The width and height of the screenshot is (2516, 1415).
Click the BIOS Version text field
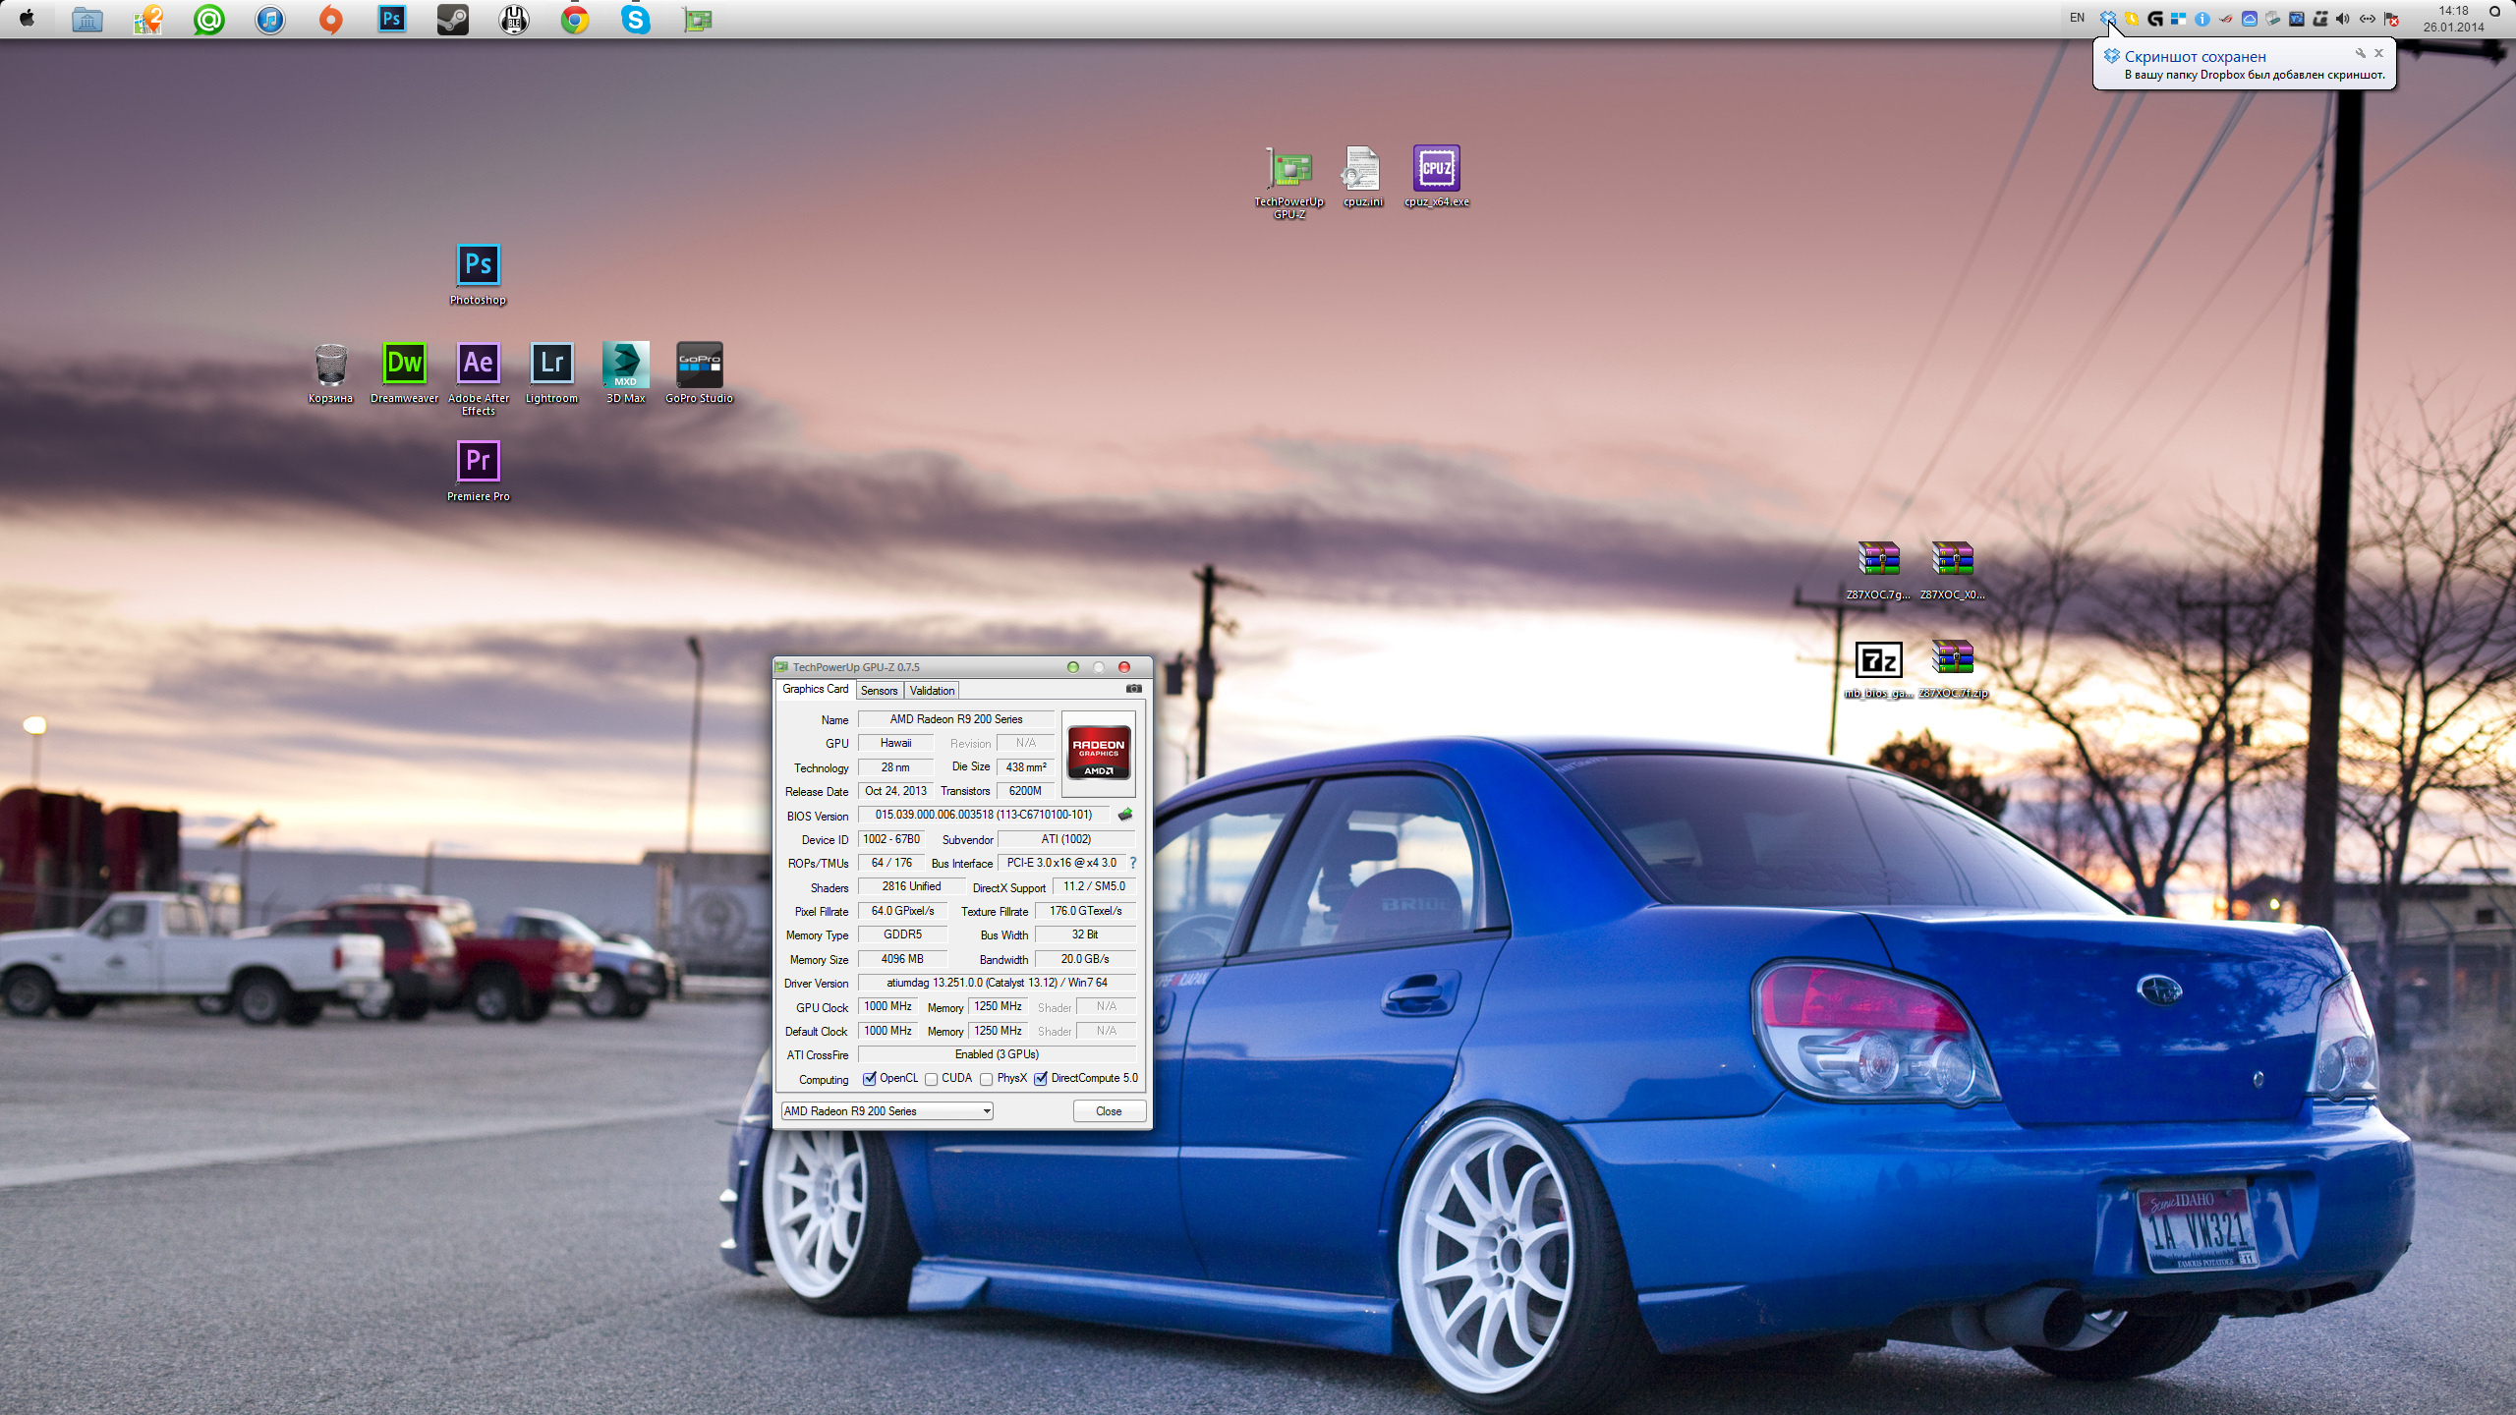click(983, 815)
